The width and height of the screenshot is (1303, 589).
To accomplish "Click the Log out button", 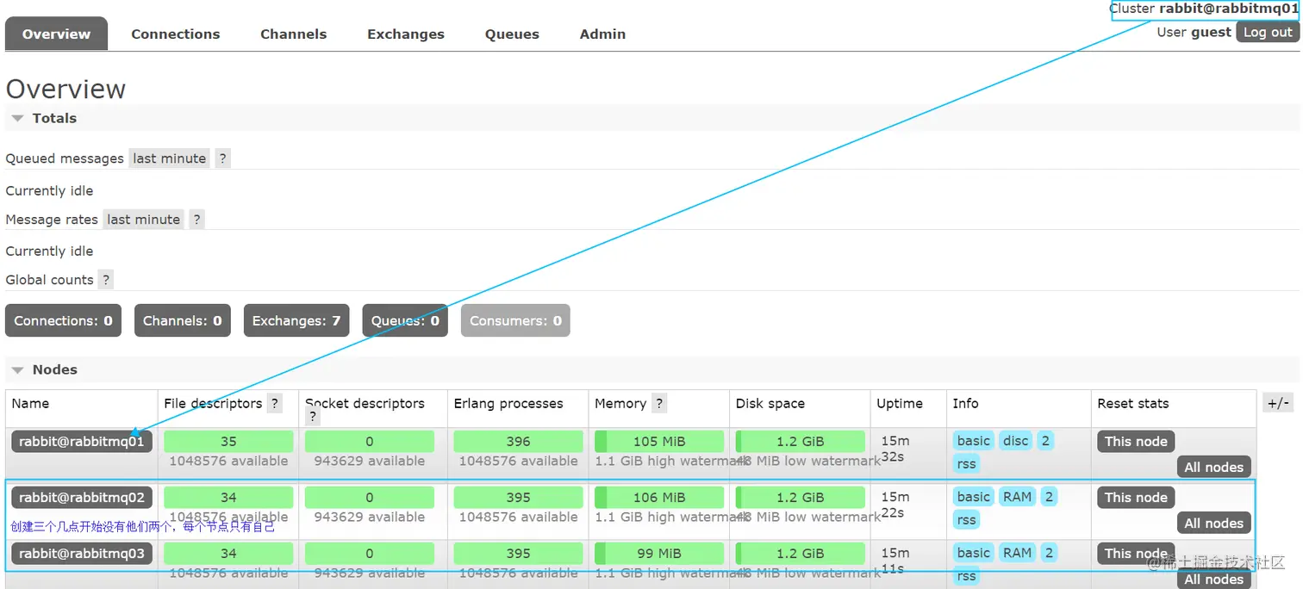I will tap(1268, 32).
